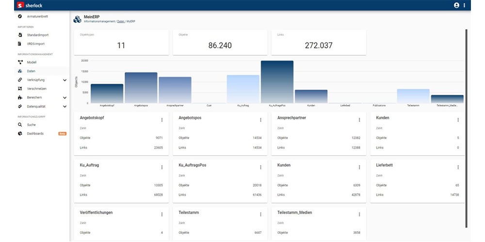Click the Links total 272.037
This screenshot has width=485, height=242.
pyautogui.click(x=319, y=45)
